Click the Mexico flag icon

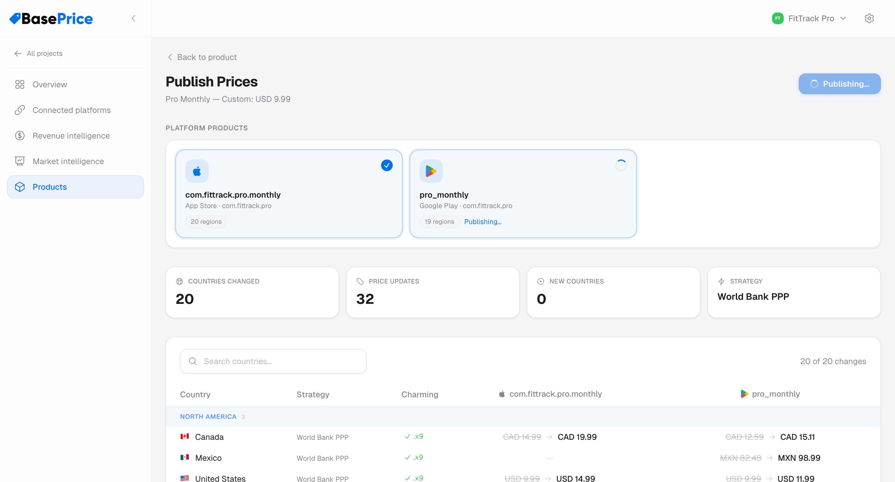[184, 457]
